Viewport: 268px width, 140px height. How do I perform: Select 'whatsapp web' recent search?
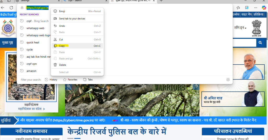pos(35,28)
